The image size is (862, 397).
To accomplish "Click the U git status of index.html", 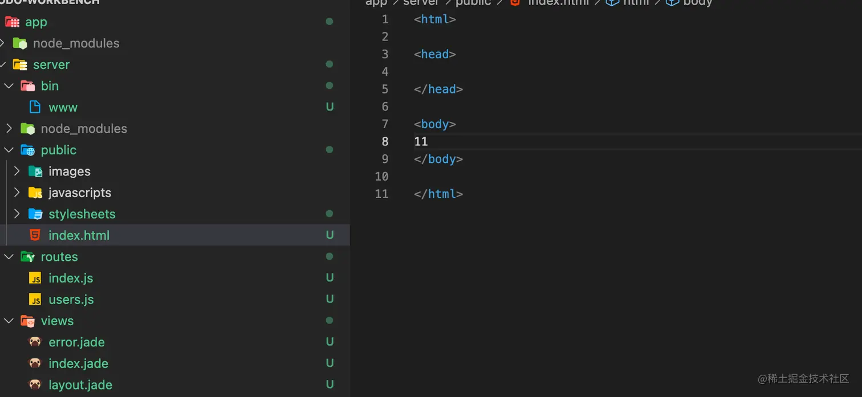I will (x=330, y=235).
